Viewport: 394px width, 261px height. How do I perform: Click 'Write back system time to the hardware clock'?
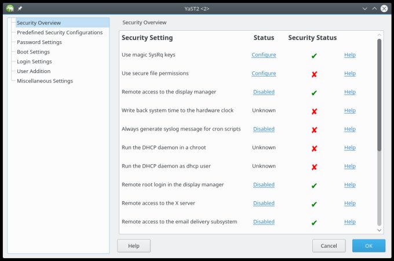(x=177, y=110)
